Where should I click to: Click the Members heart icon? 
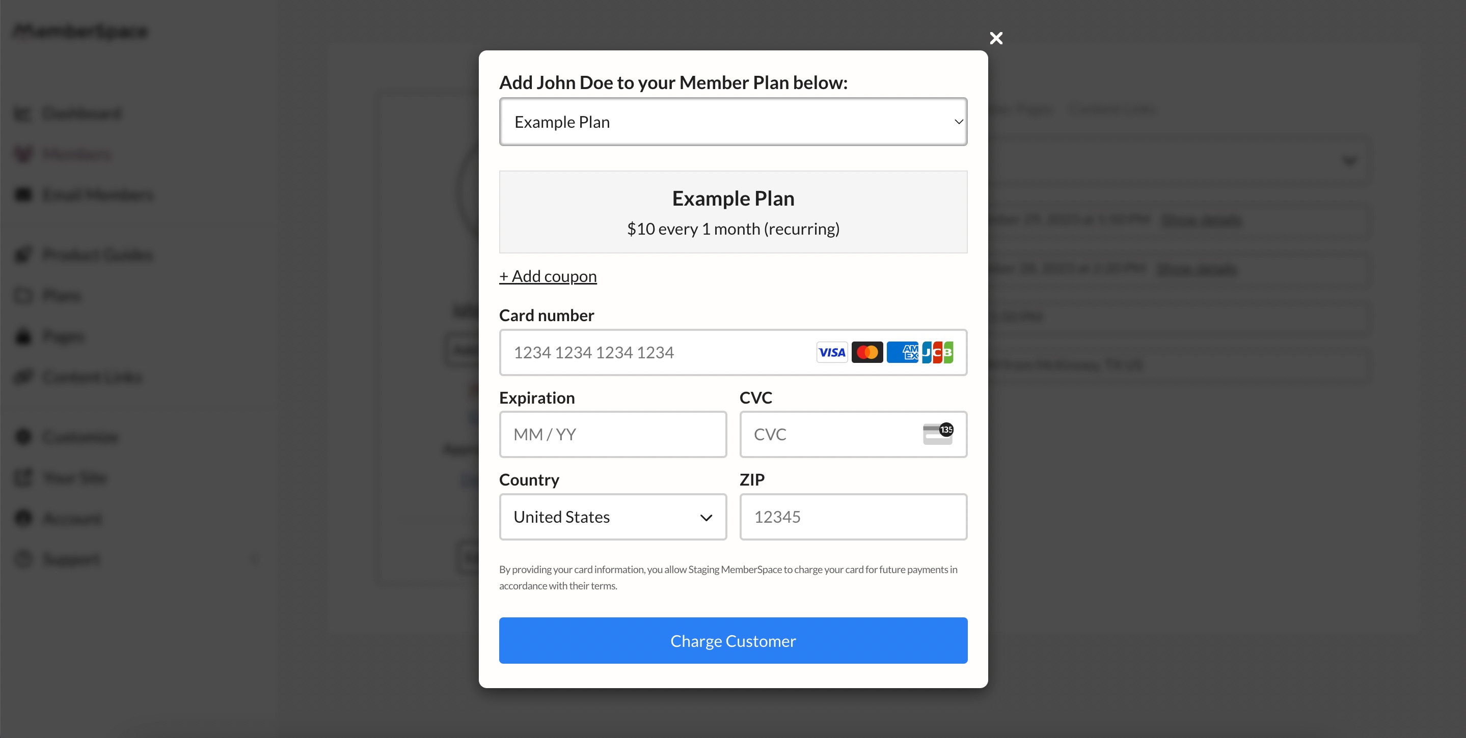tap(23, 154)
